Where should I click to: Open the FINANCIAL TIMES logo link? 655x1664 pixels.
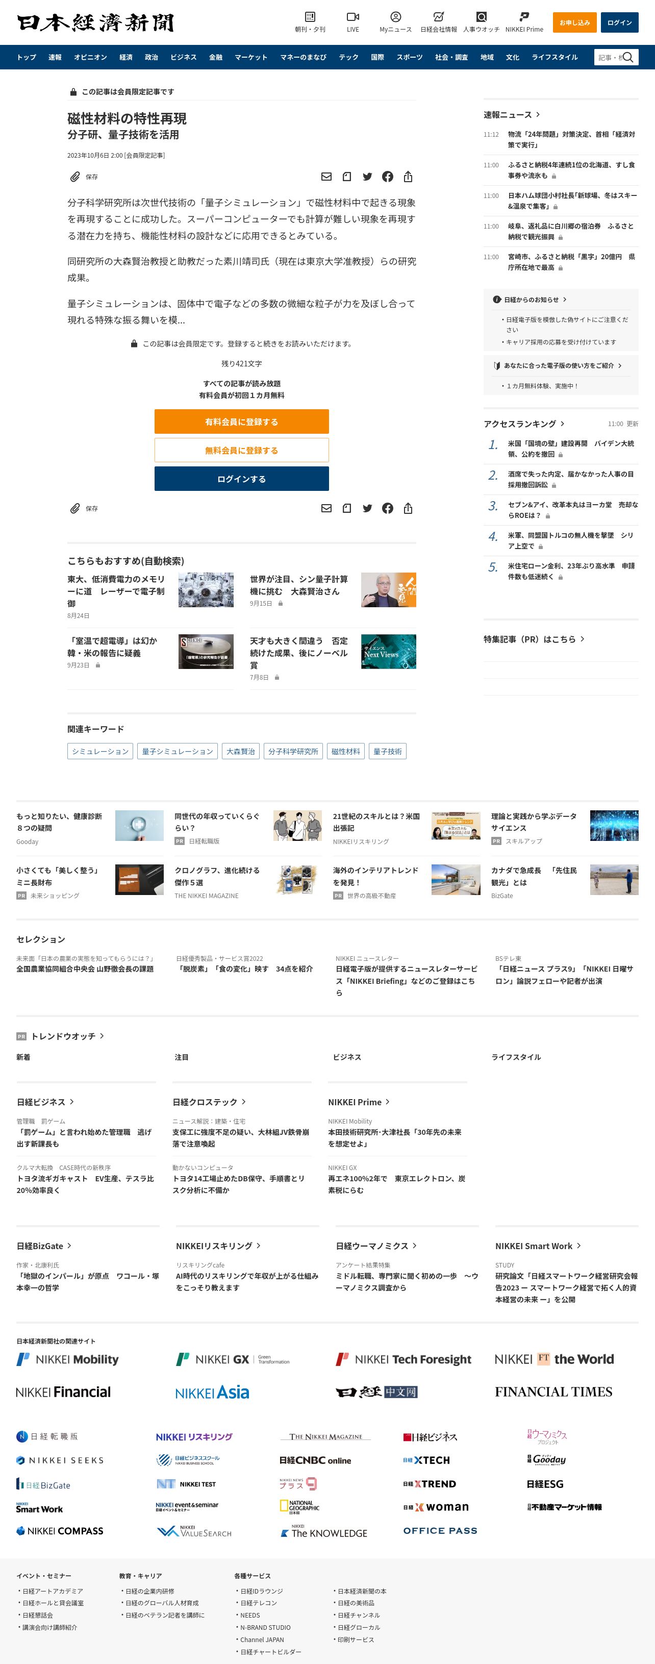(x=553, y=1392)
